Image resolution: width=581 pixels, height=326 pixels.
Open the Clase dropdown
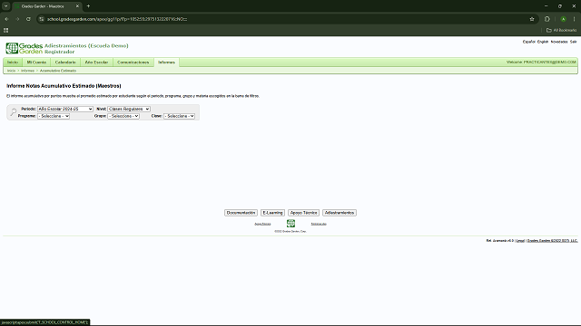(x=180, y=116)
